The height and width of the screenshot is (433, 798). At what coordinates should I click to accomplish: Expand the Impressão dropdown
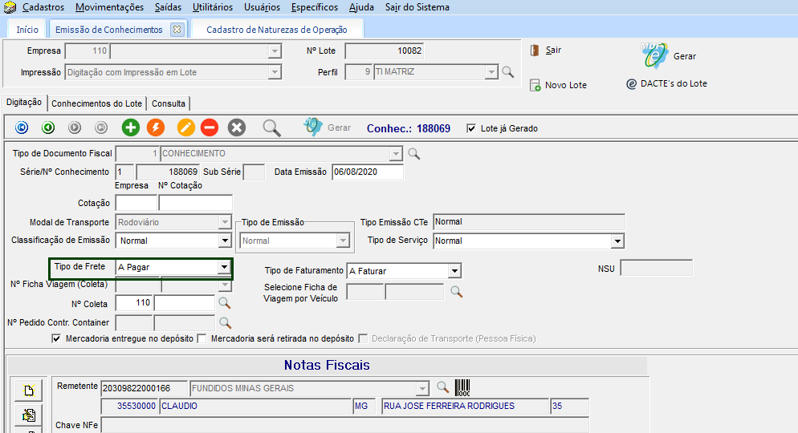click(275, 72)
